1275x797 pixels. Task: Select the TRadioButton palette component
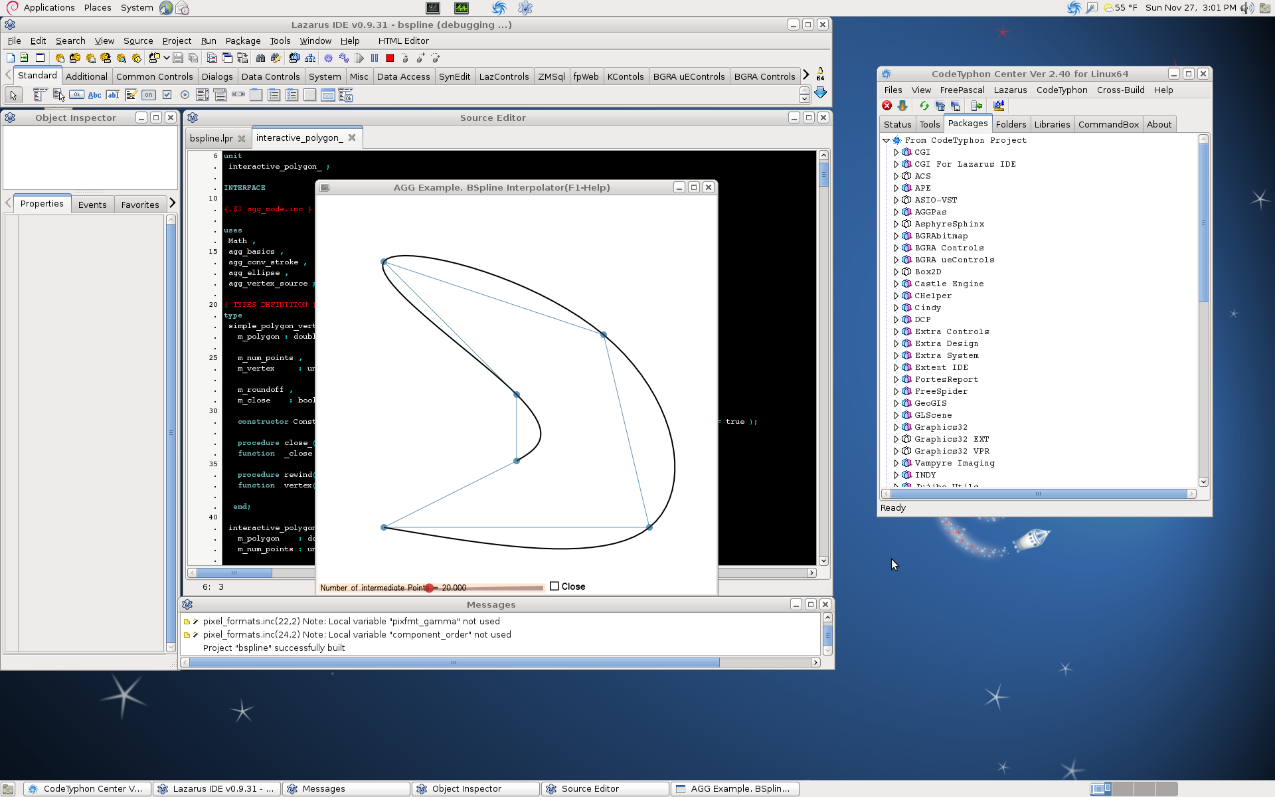click(x=185, y=95)
